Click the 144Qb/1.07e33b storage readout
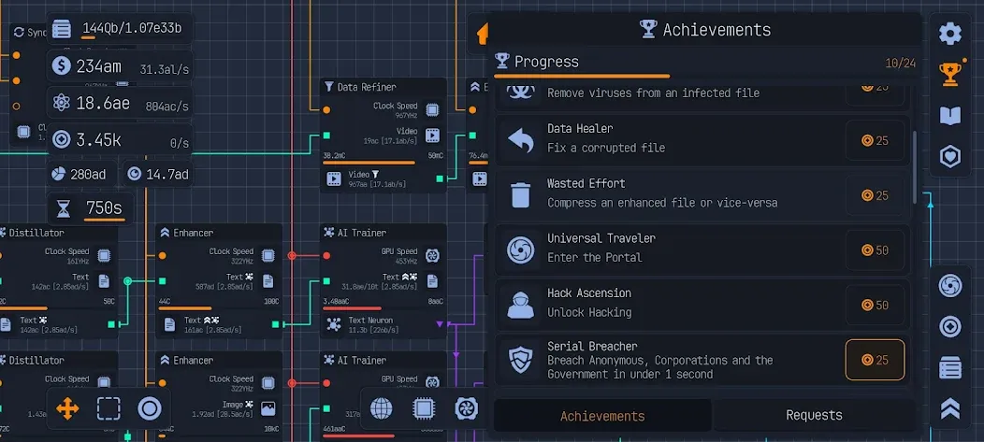984x442 pixels. click(x=132, y=28)
